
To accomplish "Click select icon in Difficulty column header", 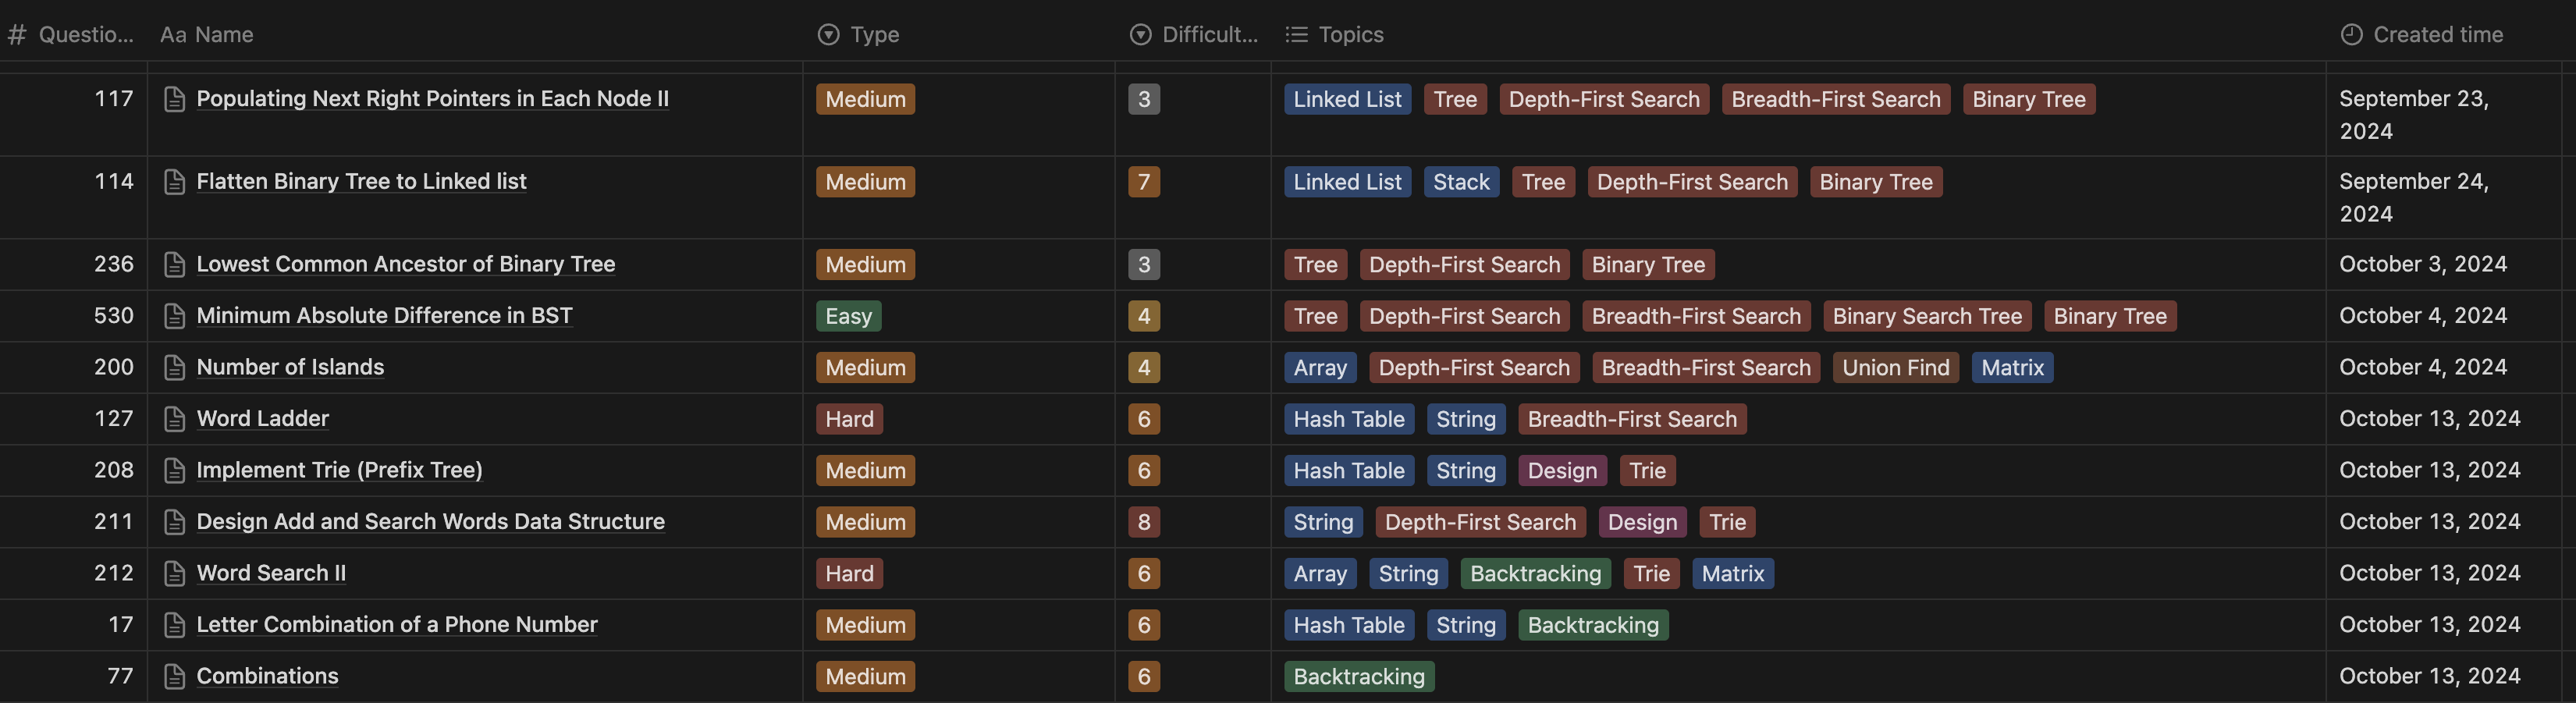I will click(x=1140, y=35).
